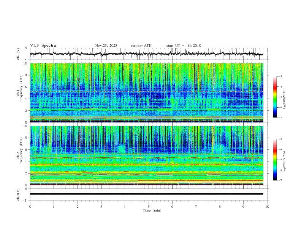Click the "-7" tick on lower color bar

click(x=280, y=180)
